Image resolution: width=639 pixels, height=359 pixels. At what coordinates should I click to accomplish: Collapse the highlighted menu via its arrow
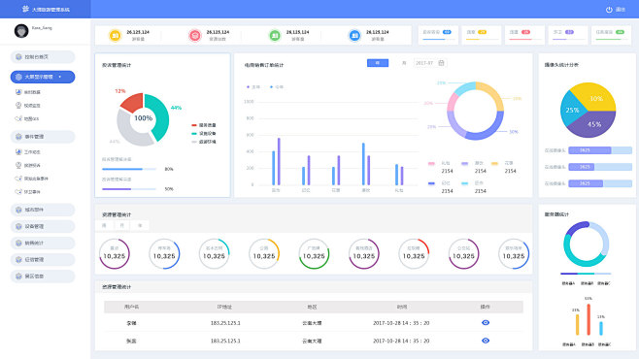[60, 77]
